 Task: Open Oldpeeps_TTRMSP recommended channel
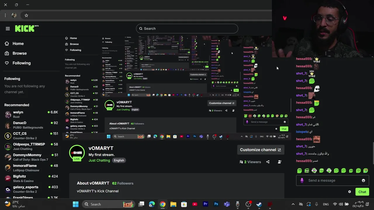click(31, 146)
